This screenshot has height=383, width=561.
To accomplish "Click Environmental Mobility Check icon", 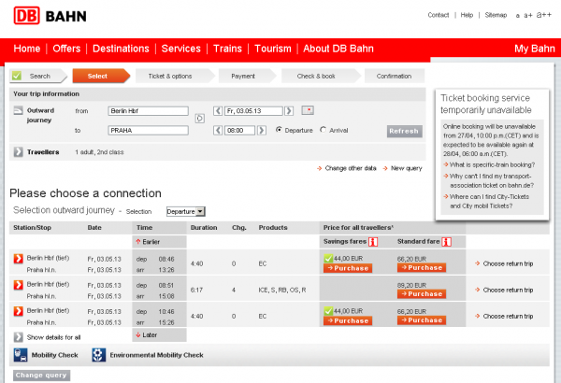I will pos(99,355).
